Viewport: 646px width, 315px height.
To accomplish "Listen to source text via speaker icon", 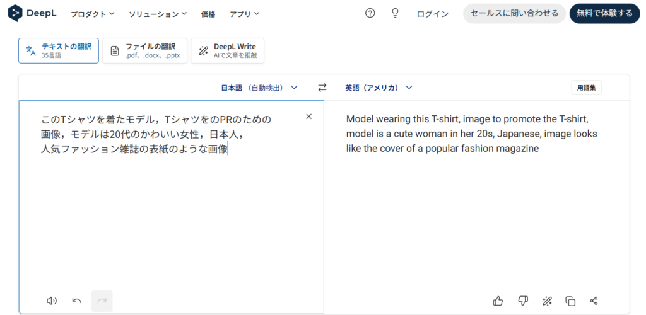I will [52, 301].
